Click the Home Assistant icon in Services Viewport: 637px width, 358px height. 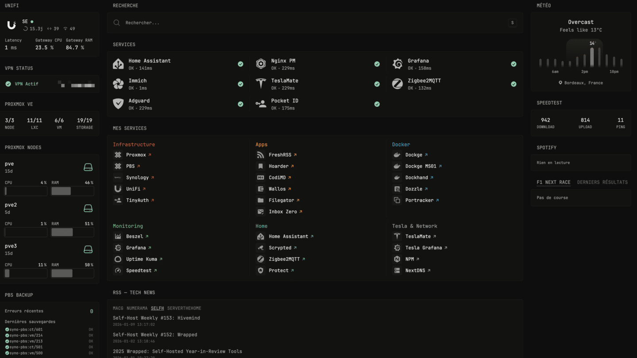[x=118, y=64]
